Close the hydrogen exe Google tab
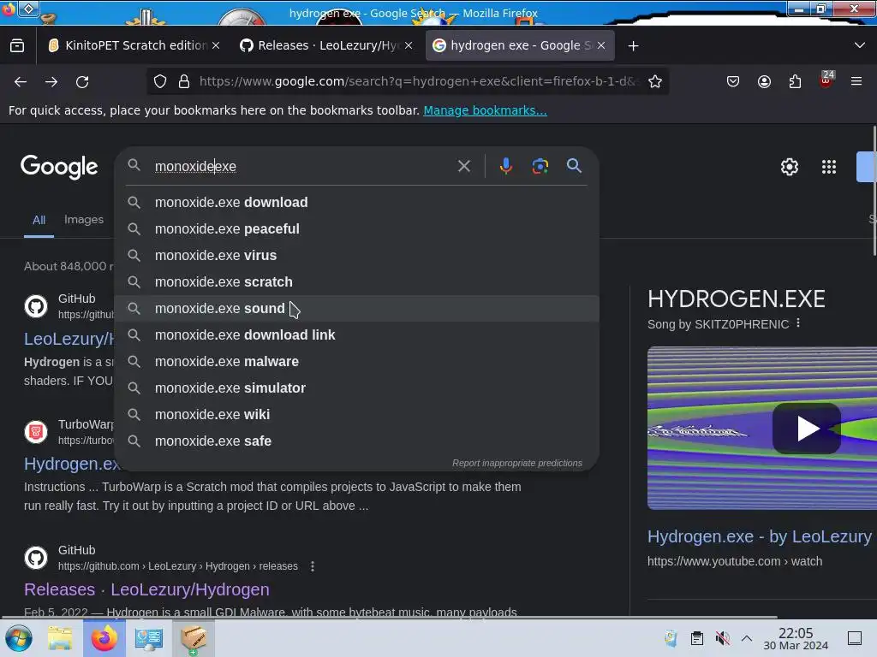The height and width of the screenshot is (657, 877). (601, 45)
